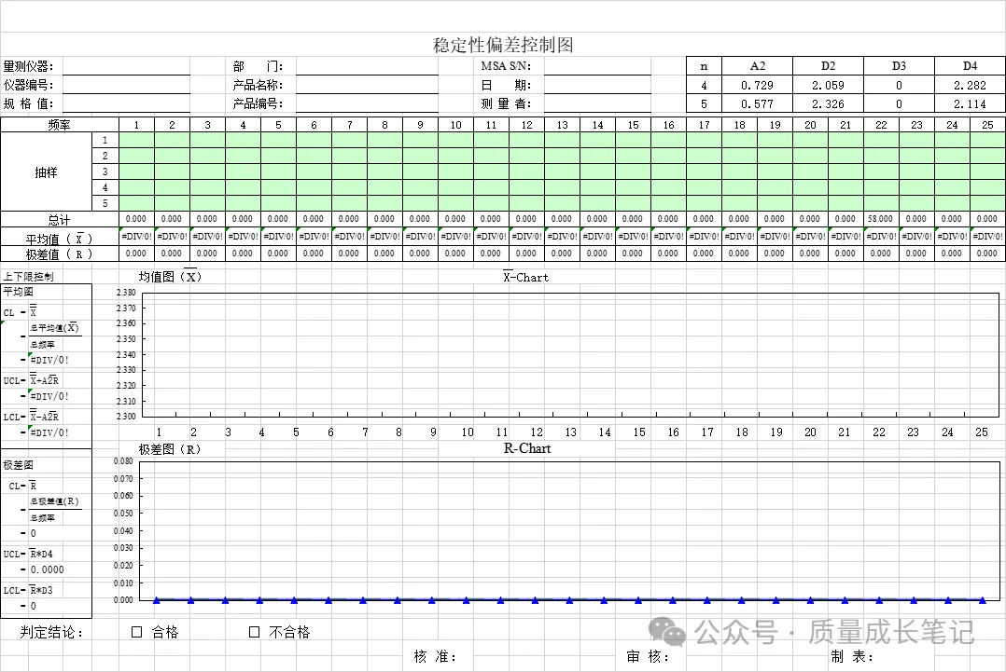Select frequency column header 25 in data table
This screenshot has height=672, width=1006.
click(x=987, y=125)
